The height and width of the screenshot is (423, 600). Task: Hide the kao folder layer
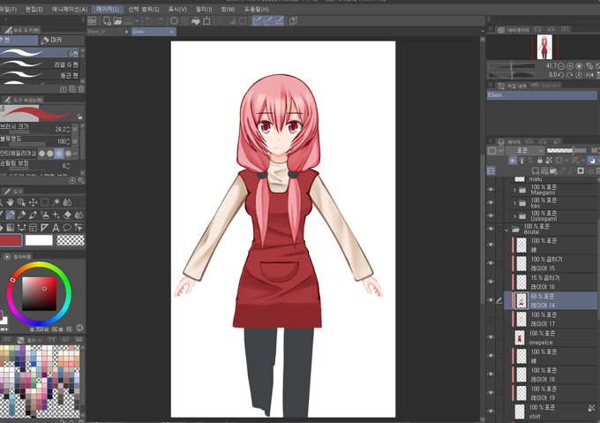point(491,203)
